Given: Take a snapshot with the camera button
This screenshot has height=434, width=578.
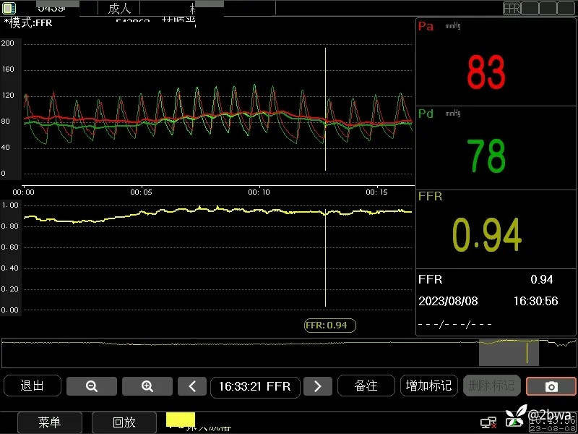Looking at the screenshot, I should click(551, 386).
